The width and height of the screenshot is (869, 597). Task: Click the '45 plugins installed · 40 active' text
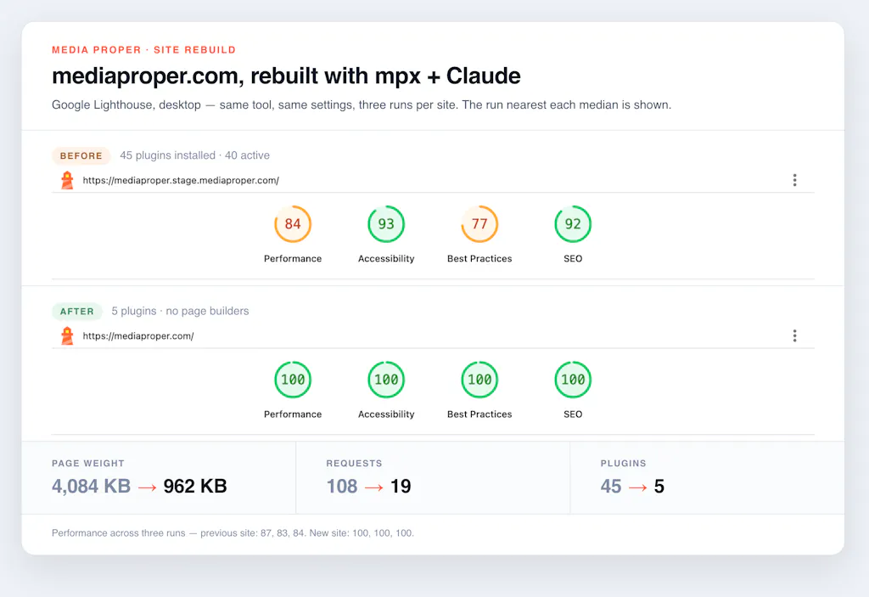click(x=194, y=155)
